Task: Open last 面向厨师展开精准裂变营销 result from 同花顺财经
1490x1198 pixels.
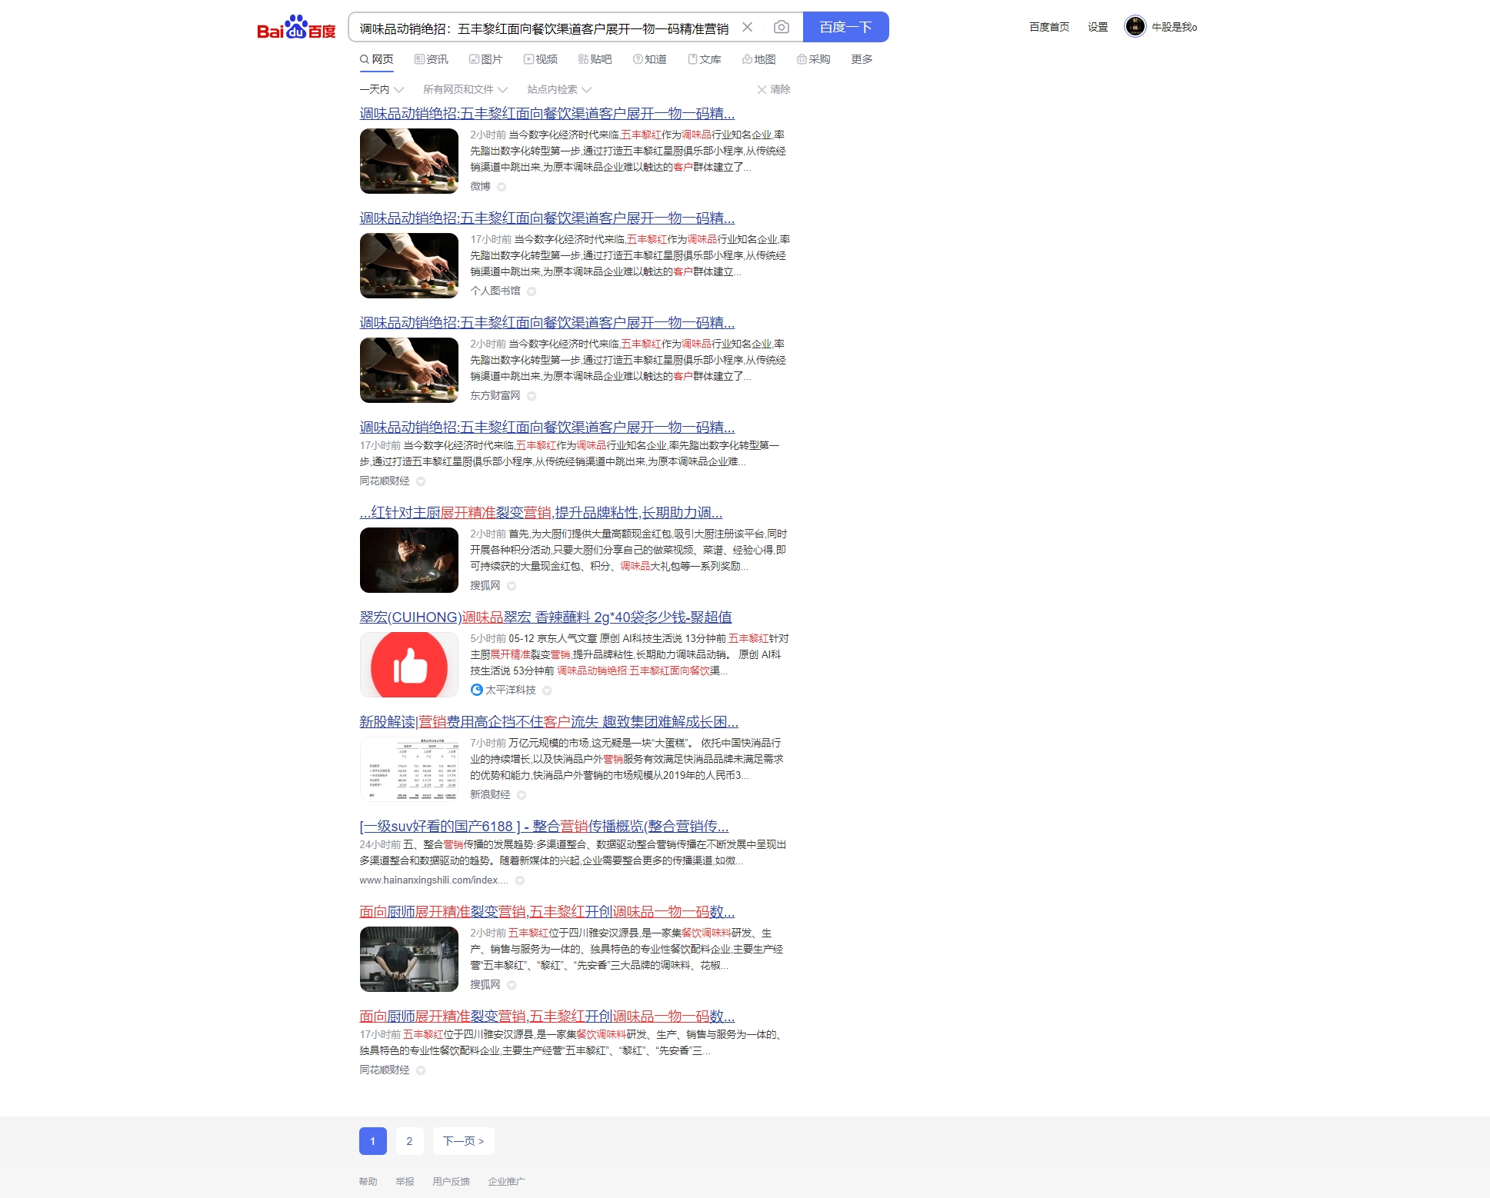Action: pyautogui.click(x=547, y=1017)
